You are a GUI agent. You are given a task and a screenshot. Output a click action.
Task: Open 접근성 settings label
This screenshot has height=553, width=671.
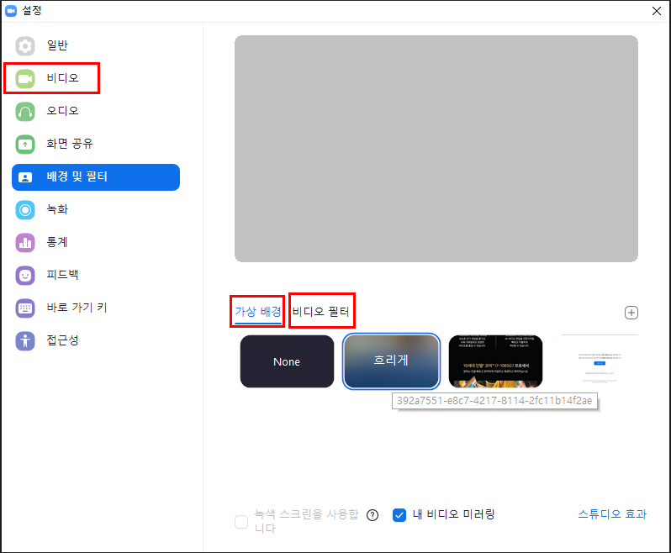(62, 340)
